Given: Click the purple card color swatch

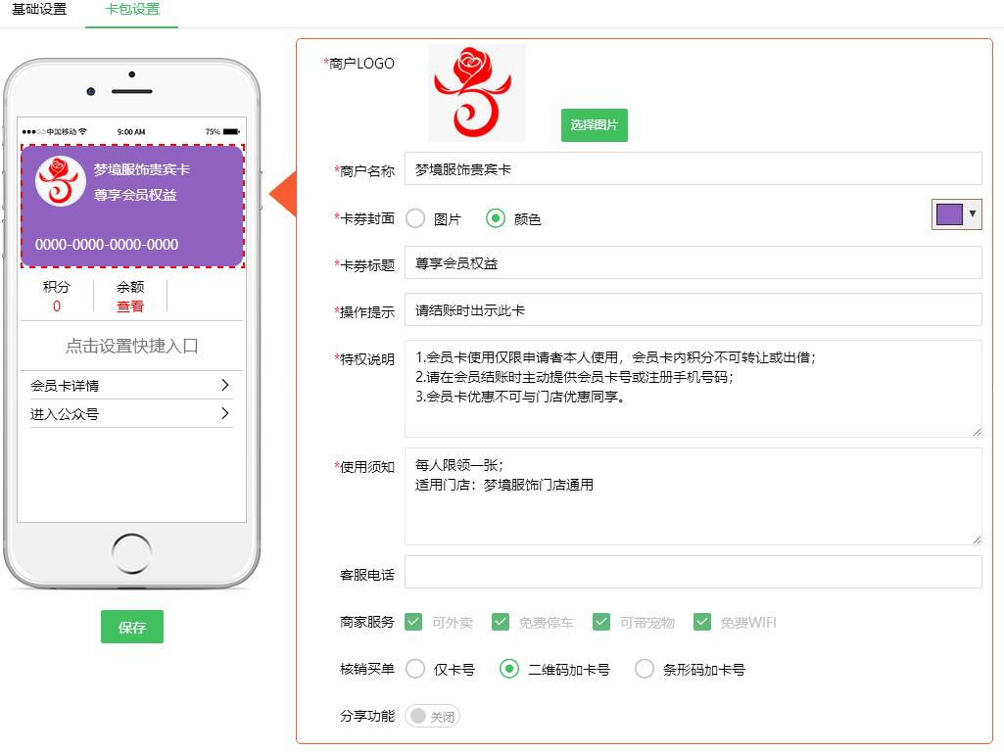Looking at the screenshot, I should [x=949, y=214].
